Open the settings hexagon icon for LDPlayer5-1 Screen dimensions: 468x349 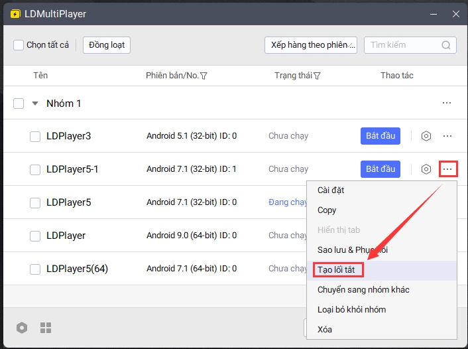pyautogui.click(x=426, y=169)
